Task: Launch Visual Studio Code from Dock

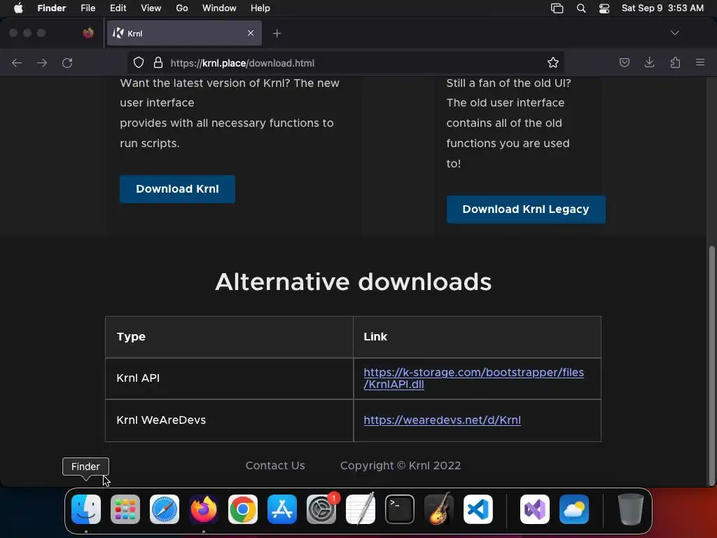Action: (x=478, y=509)
